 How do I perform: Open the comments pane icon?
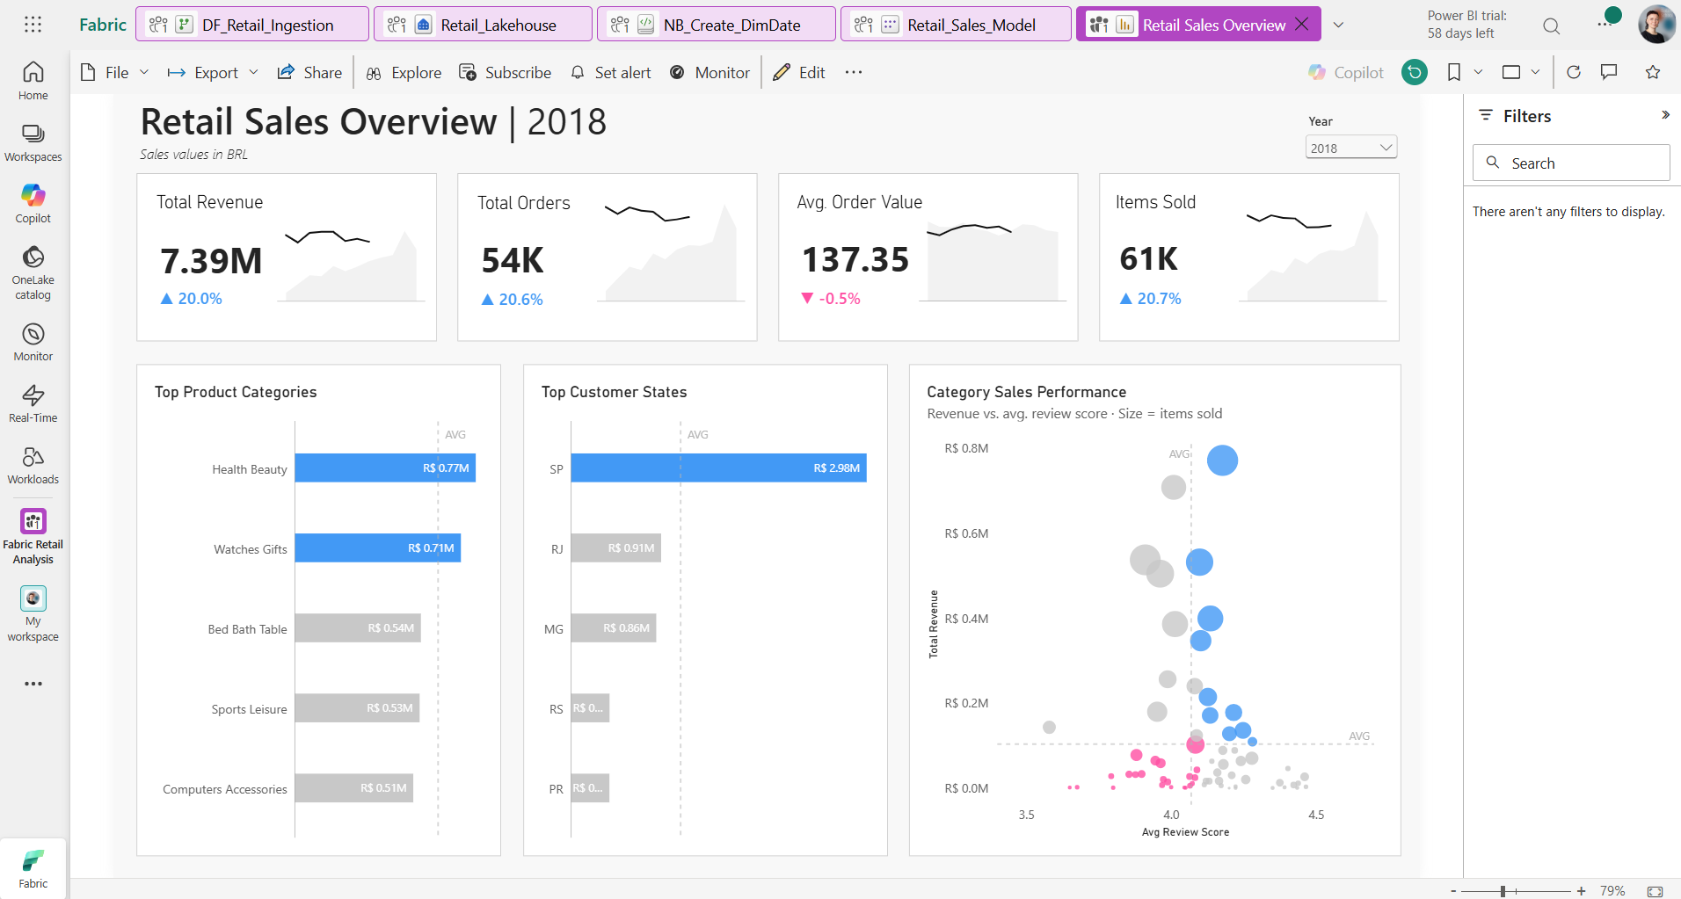[1609, 72]
